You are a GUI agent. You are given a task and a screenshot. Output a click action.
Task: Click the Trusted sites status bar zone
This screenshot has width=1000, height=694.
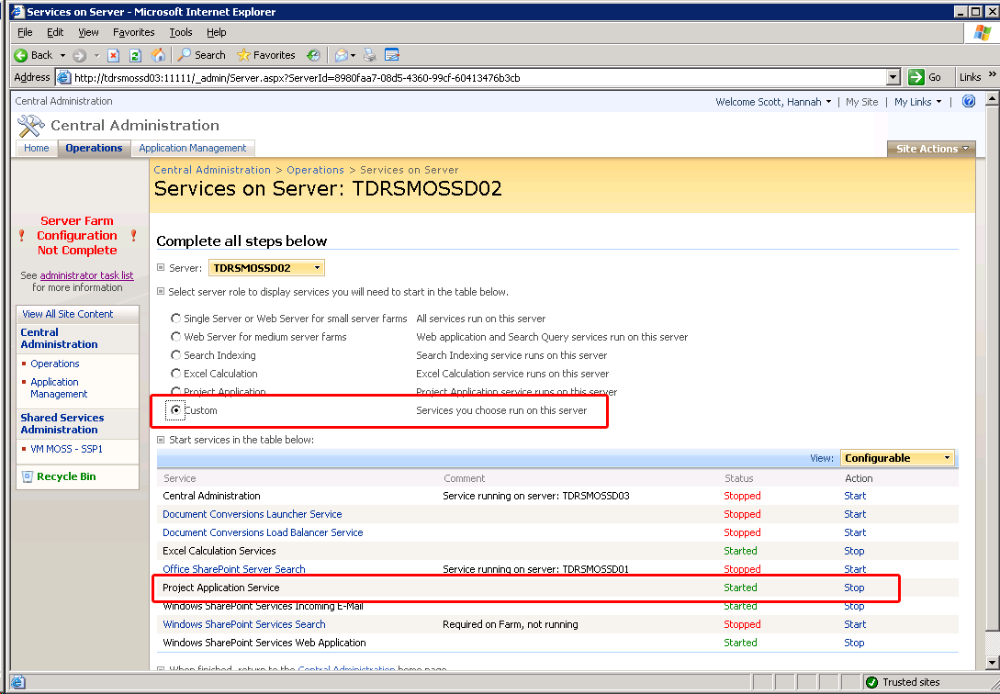coord(903,683)
